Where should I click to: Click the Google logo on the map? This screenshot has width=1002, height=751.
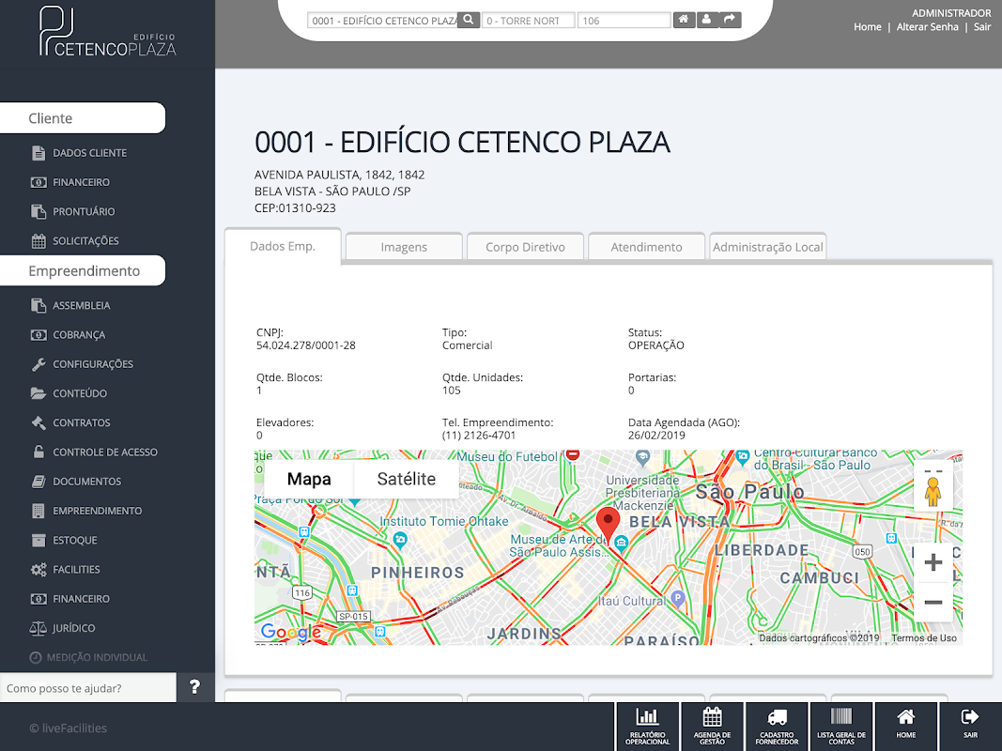tap(291, 632)
